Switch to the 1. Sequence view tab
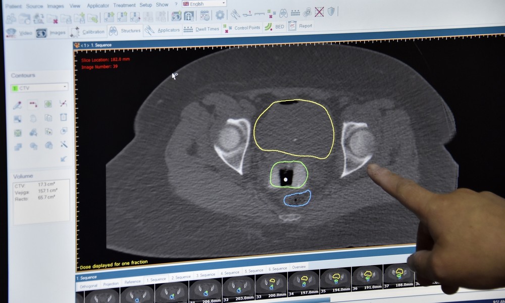505x303 pixels. (156, 279)
